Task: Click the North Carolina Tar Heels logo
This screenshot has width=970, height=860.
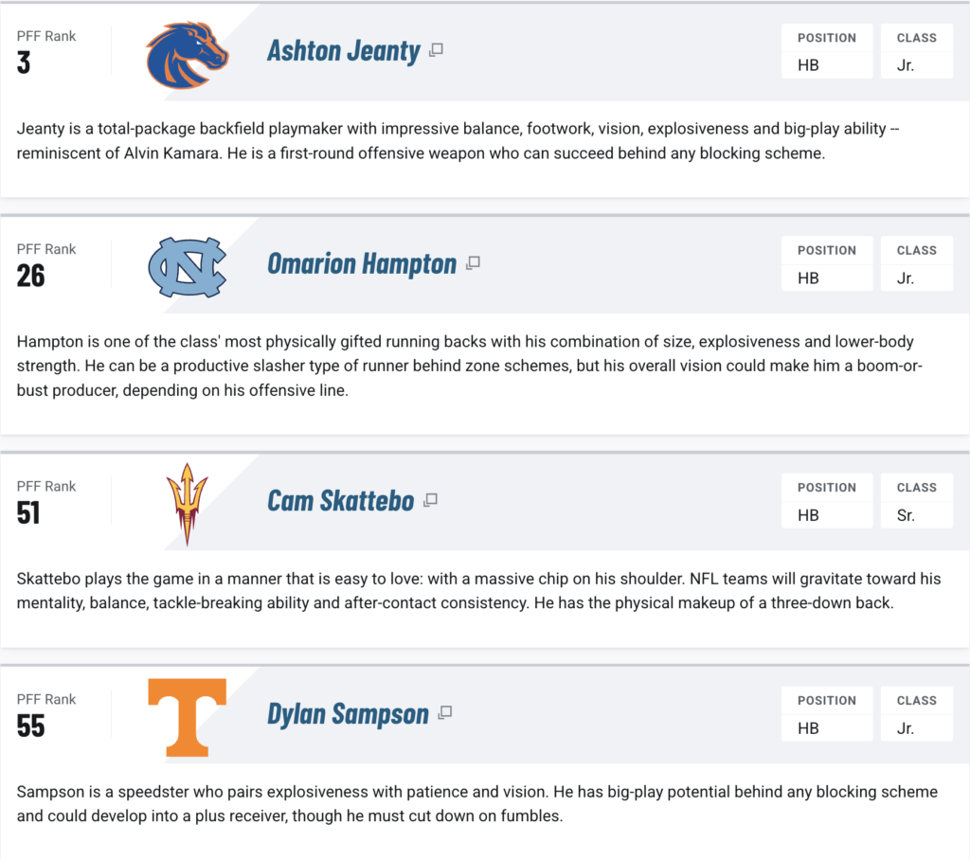Action: tap(188, 267)
